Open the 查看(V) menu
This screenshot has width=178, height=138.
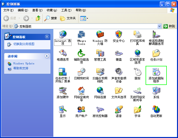(37, 10)
